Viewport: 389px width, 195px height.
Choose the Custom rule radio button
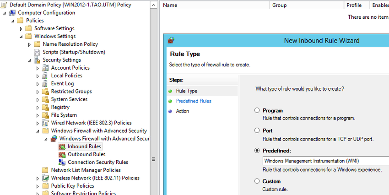(257, 181)
